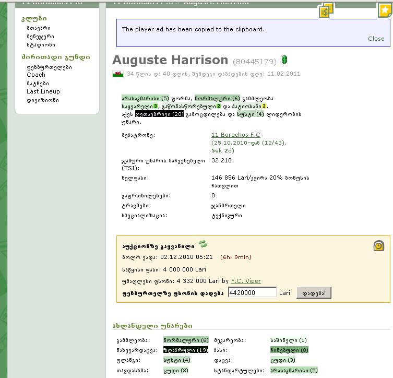Click the yellow clock deadline icon
Image resolution: width=393 pixels, height=378 pixels.
point(379,246)
